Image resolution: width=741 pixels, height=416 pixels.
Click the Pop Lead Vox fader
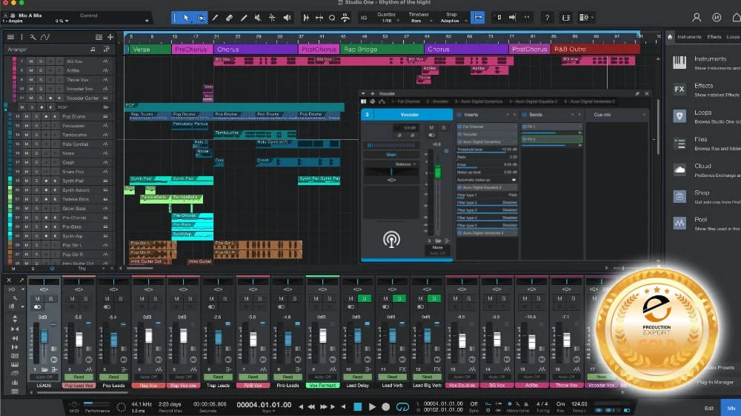pos(79,339)
